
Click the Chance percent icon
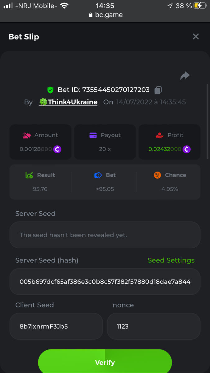(x=157, y=175)
